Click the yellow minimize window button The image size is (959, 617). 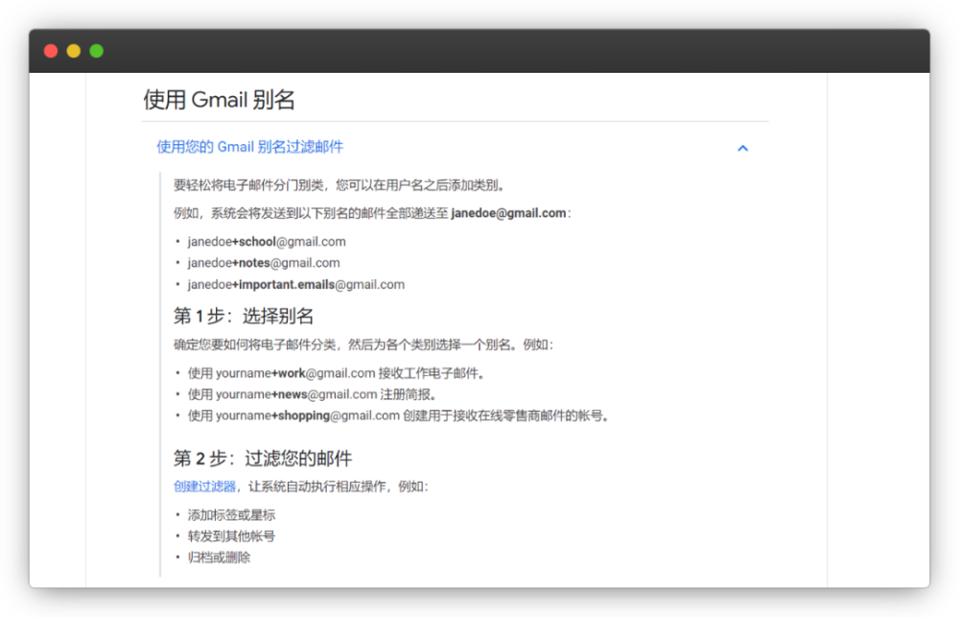[x=74, y=51]
